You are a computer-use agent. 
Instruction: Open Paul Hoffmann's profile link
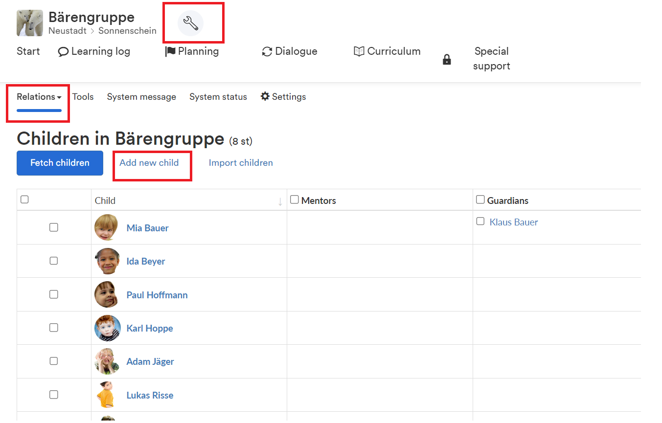[157, 295]
